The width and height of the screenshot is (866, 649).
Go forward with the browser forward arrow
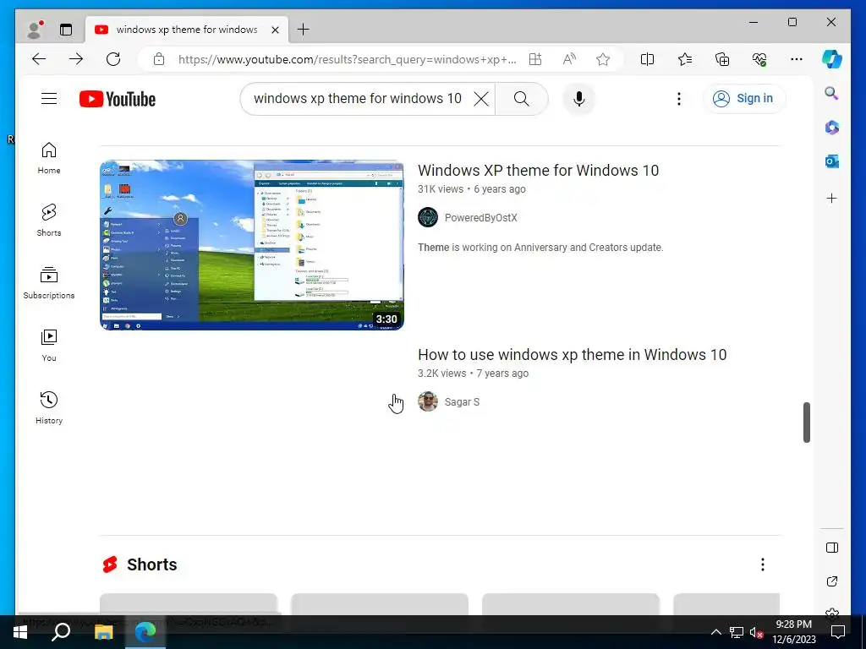coord(76,59)
